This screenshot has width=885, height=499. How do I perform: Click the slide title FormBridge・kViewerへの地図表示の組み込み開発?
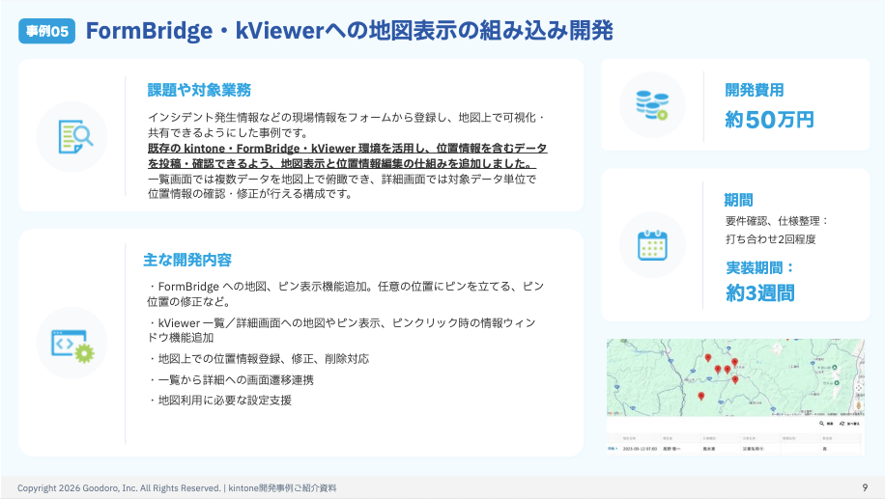[350, 31]
